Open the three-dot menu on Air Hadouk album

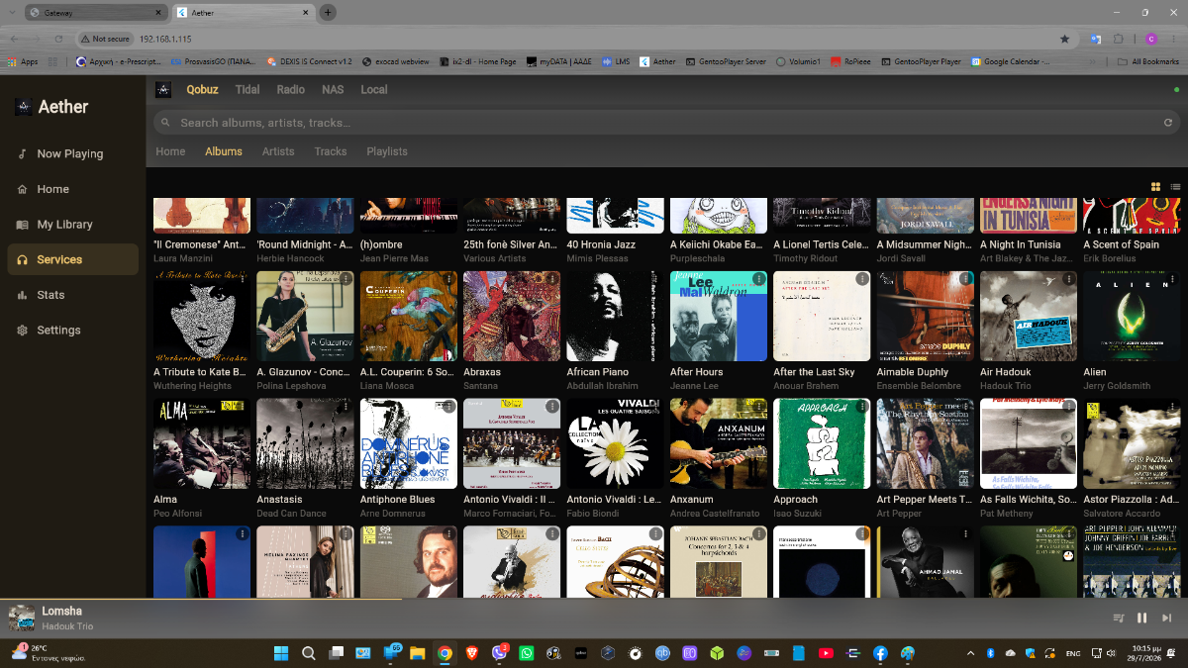tap(1068, 280)
